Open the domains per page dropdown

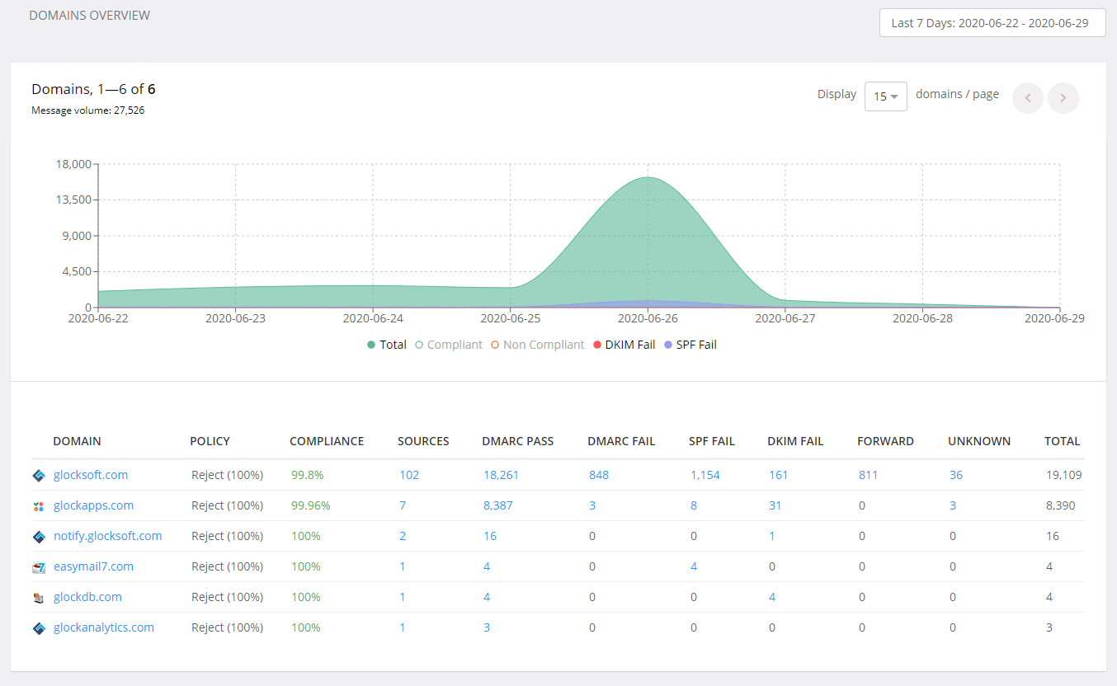[885, 96]
